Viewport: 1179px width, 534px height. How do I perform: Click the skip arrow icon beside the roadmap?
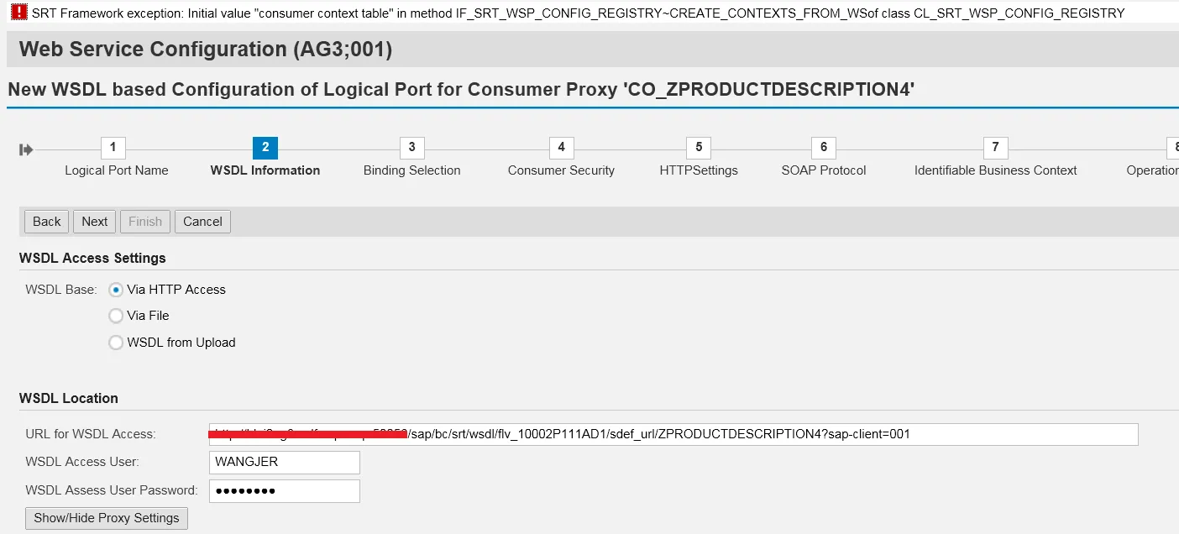pos(26,148)
